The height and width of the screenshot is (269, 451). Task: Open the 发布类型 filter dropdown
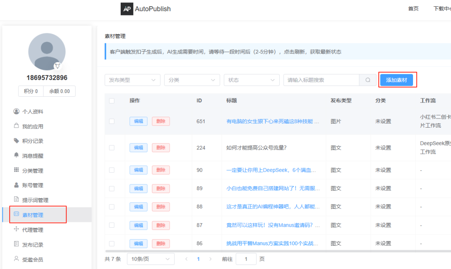(x=132, y=80)
